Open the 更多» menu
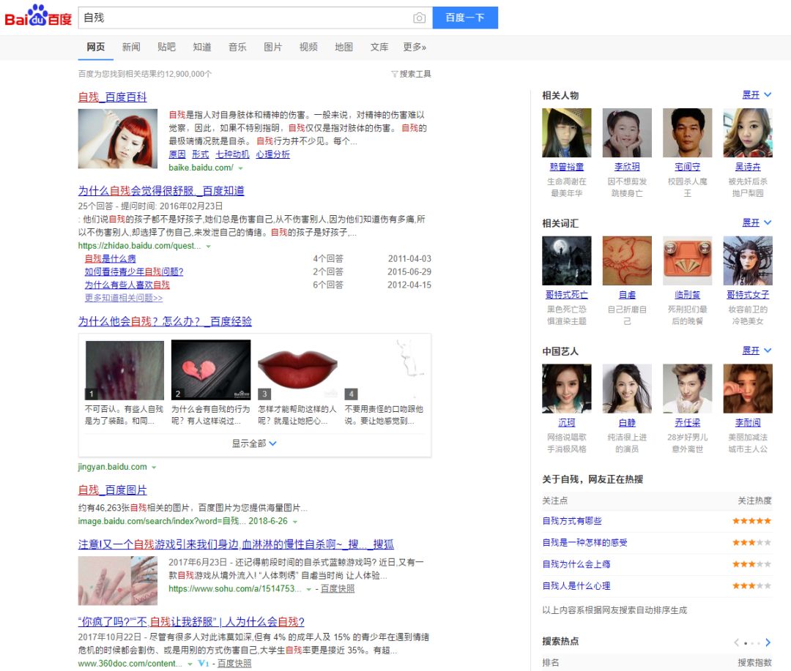Image resolution: width=791 pixels, height=671 pixels. (x=415, y=47)
